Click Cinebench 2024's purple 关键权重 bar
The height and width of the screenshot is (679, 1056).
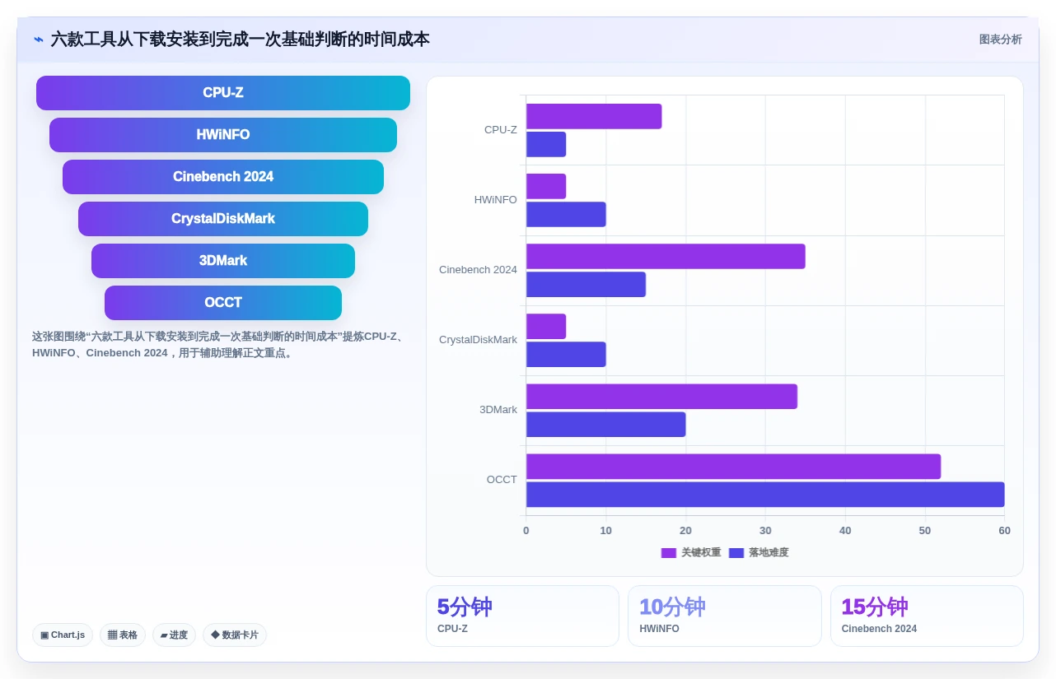pos(666,256)
